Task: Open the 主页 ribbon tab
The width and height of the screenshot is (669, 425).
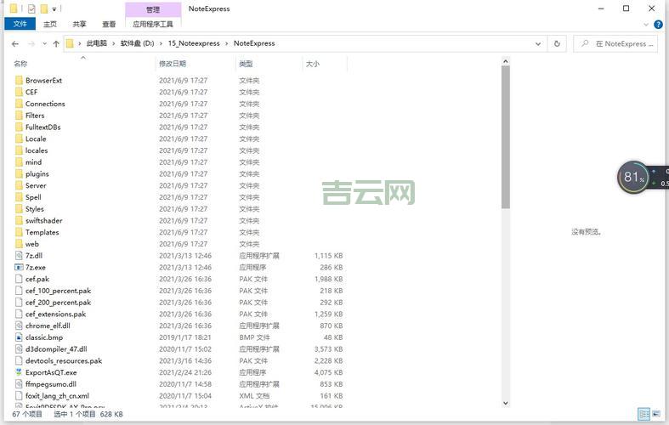Action: pyautogui.click(x=50, y=25)
